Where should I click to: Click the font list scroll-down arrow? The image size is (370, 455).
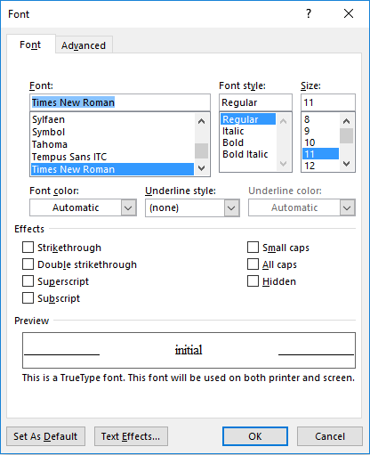pyautogui.click(x=202, y=168)
